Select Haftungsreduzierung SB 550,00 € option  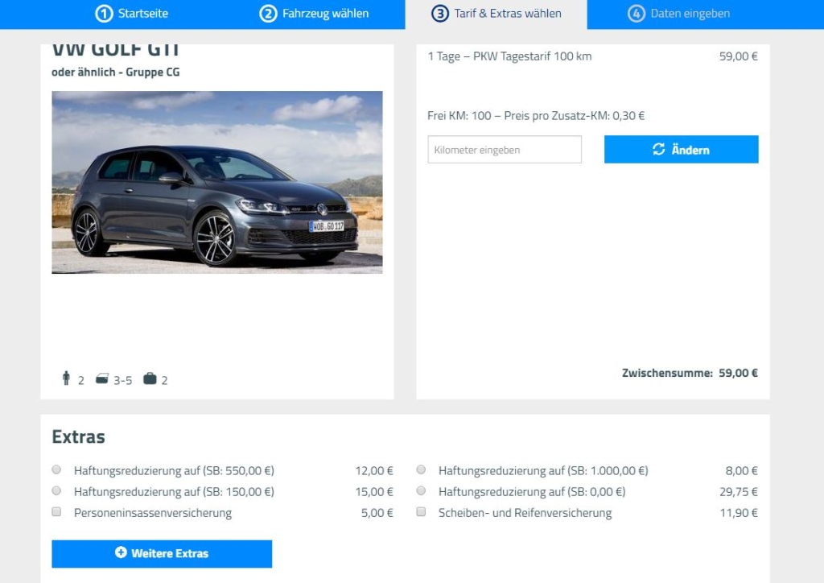pos(57,470)
